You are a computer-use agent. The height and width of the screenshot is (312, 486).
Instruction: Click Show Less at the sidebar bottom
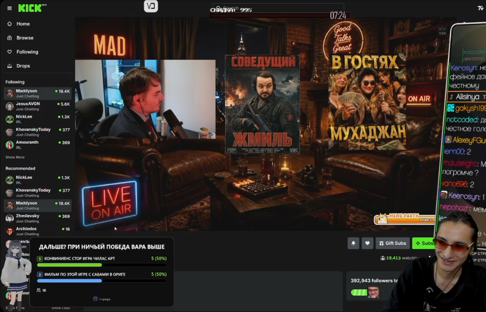61,308
